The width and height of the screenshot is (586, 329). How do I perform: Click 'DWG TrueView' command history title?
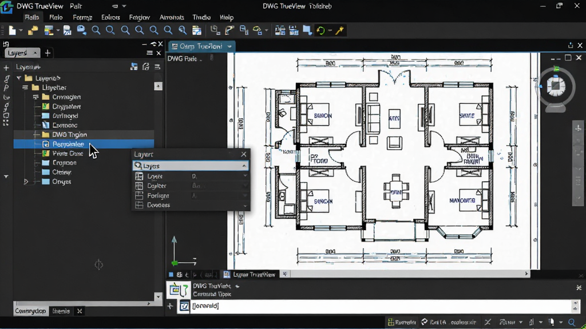(x=212, y=286)
